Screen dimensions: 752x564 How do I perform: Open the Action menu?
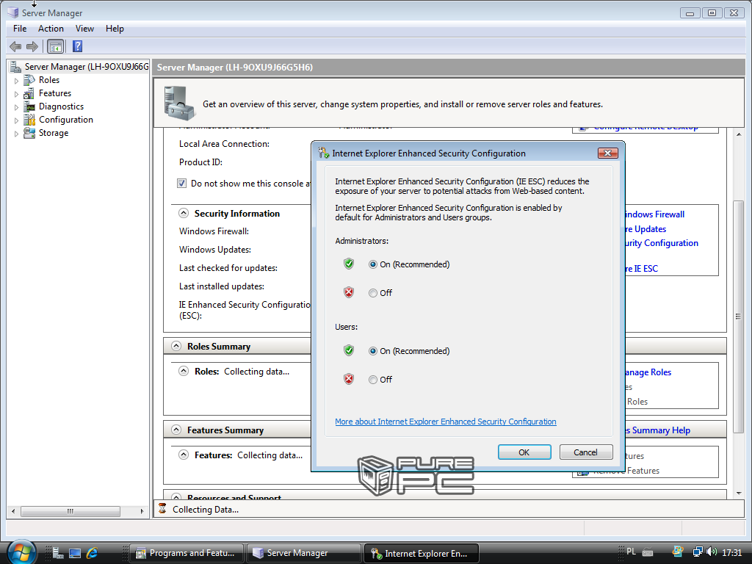coord(51,29)
